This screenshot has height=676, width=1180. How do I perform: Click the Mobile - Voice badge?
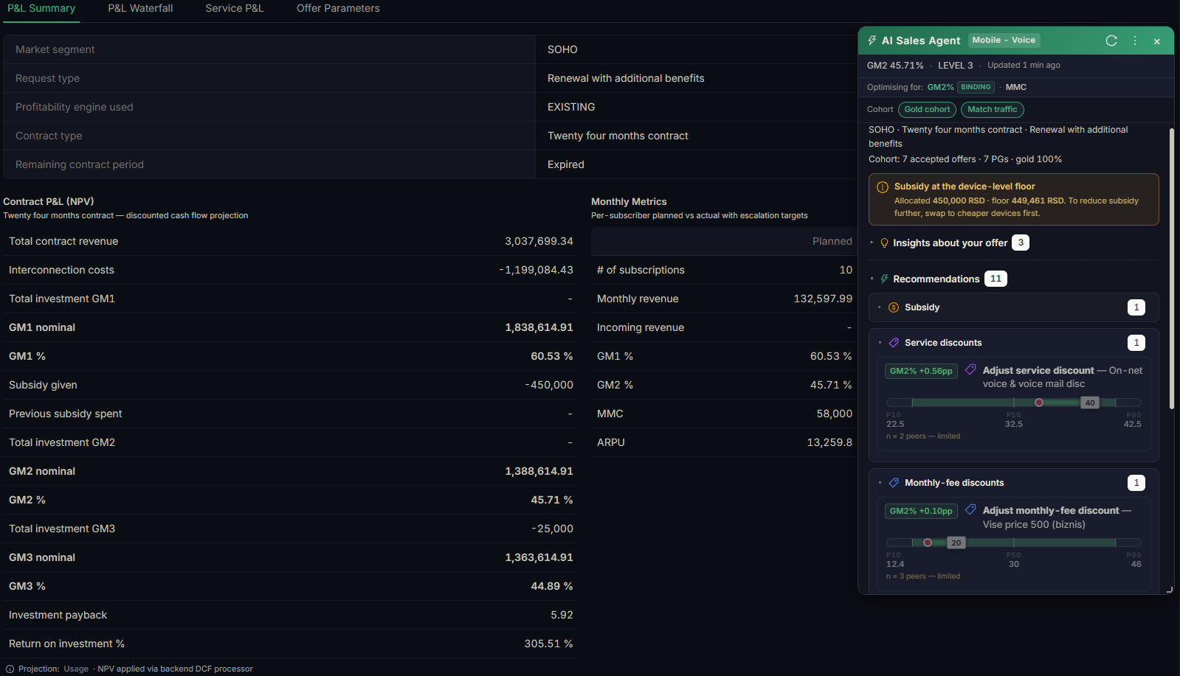coord(1004,41)
